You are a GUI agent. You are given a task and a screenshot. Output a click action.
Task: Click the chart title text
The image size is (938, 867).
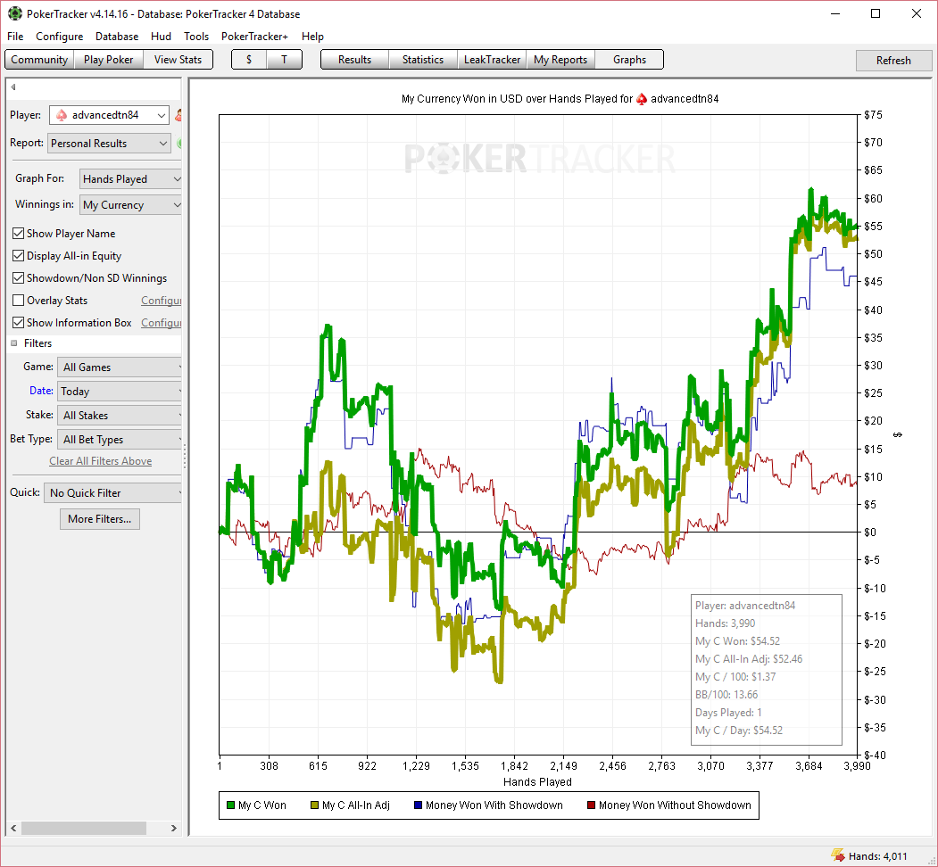tap(560, 99)
